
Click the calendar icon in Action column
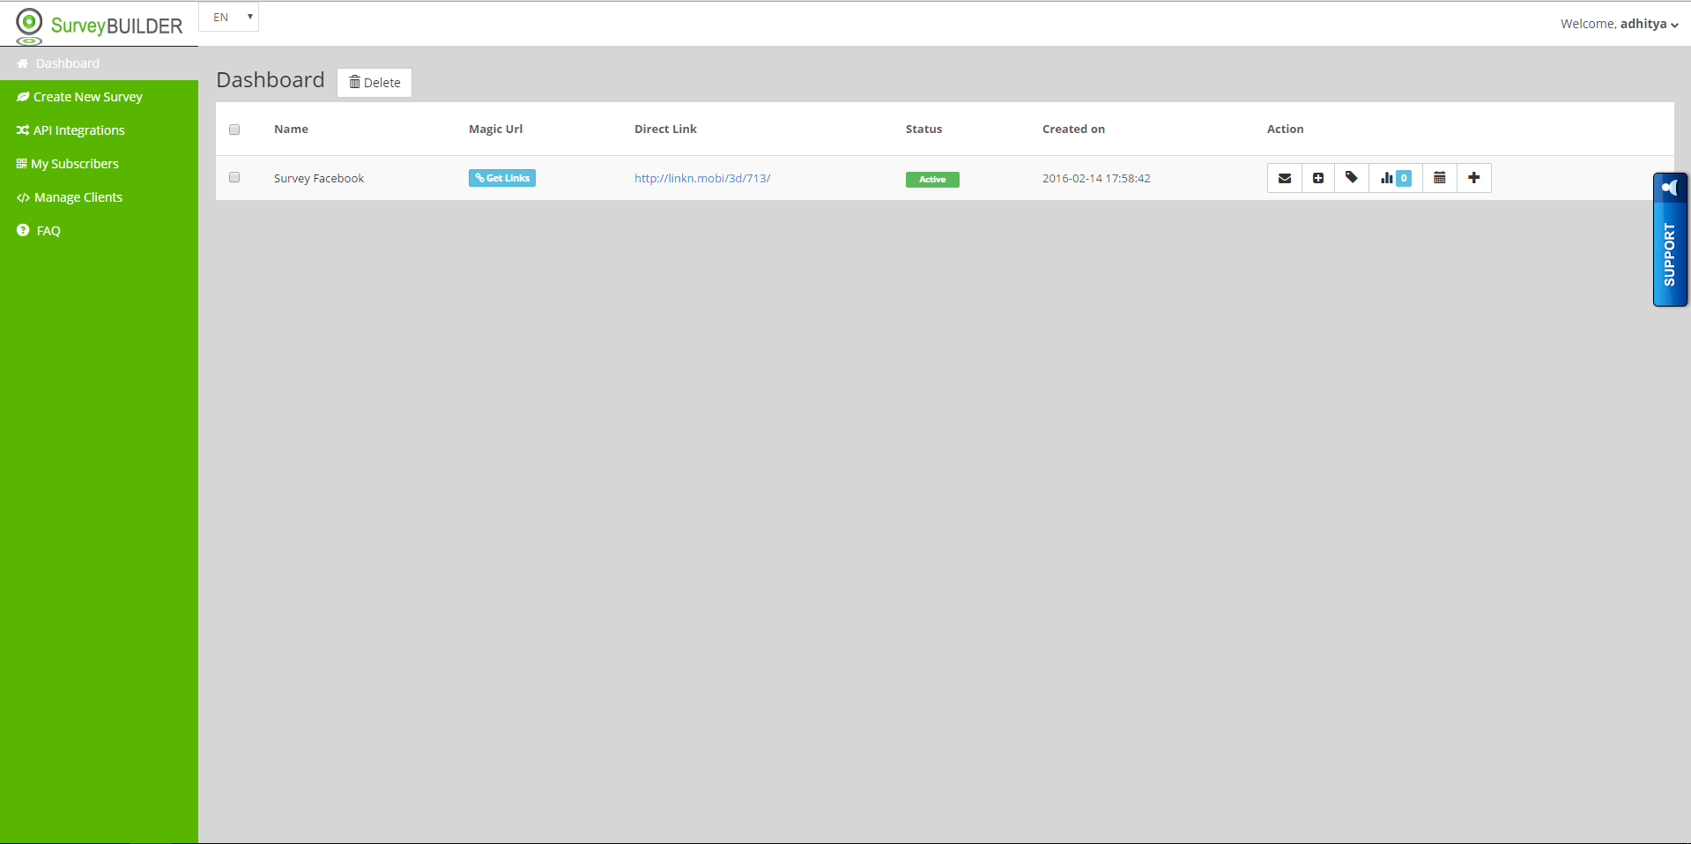[x=1439, y=178]
